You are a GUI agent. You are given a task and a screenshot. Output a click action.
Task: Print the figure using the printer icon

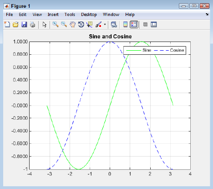[32, 24]
